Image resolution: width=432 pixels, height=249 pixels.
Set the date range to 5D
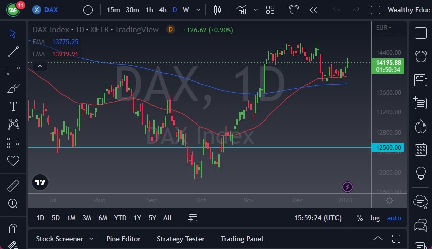point(56,218)
